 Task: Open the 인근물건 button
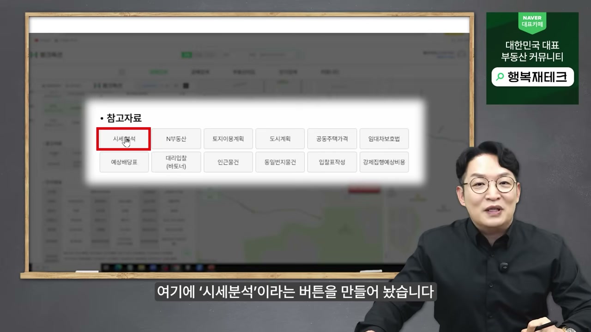click(x=228, y=162)
